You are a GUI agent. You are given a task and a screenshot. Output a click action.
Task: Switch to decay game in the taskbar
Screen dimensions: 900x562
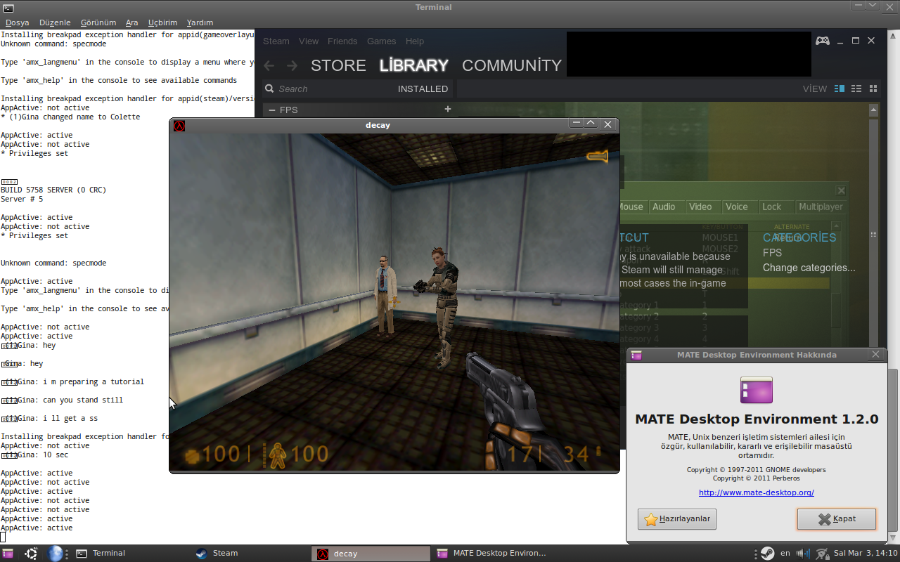[x=371, y=554]
